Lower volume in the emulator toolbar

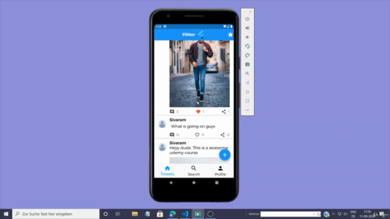pyautogui.click(x=247, y=37)
